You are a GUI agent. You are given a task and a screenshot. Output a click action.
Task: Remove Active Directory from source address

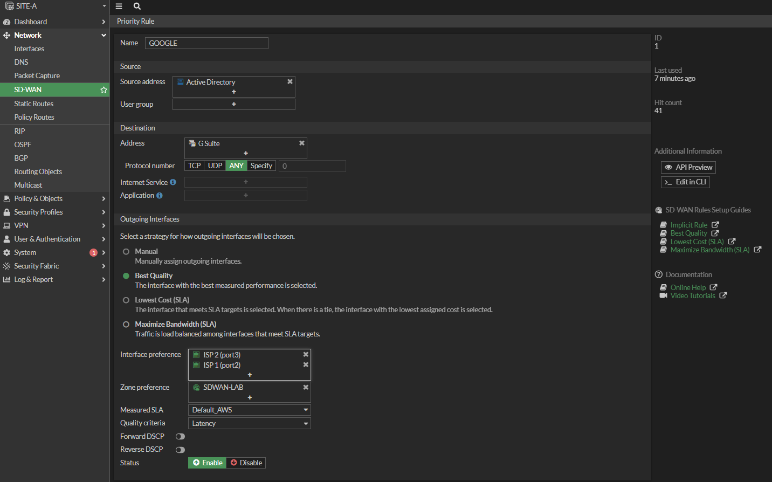click(x=290, y=82)
